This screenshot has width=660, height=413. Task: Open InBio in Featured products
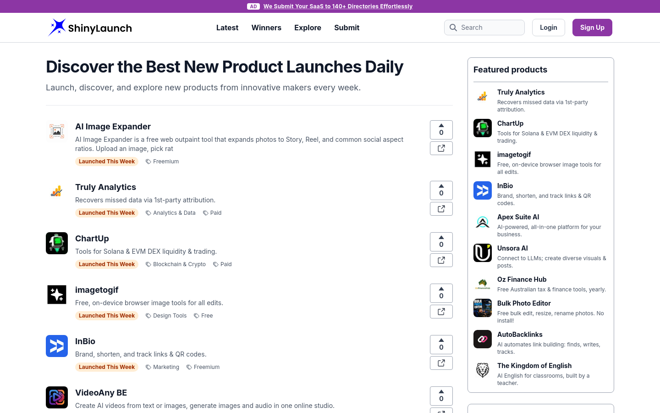(505, 186)
